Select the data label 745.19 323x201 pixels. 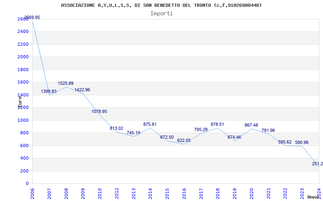coord(133,133)
